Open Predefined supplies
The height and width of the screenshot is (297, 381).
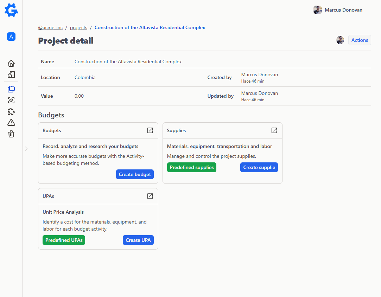click(x=191, y=167)
